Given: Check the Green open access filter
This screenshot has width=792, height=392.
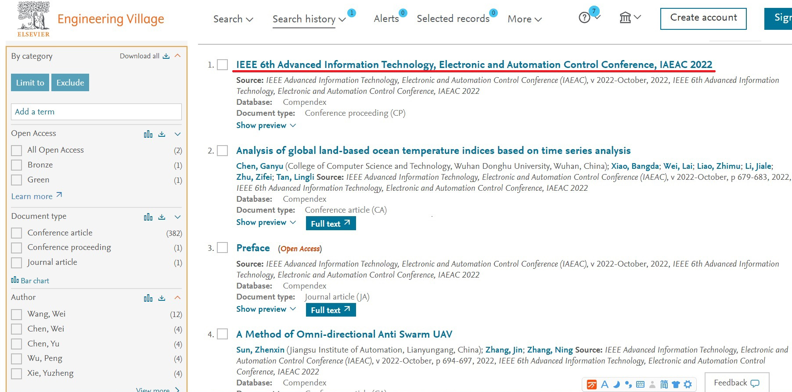Looking at the screenshot, I should [17, 180].
